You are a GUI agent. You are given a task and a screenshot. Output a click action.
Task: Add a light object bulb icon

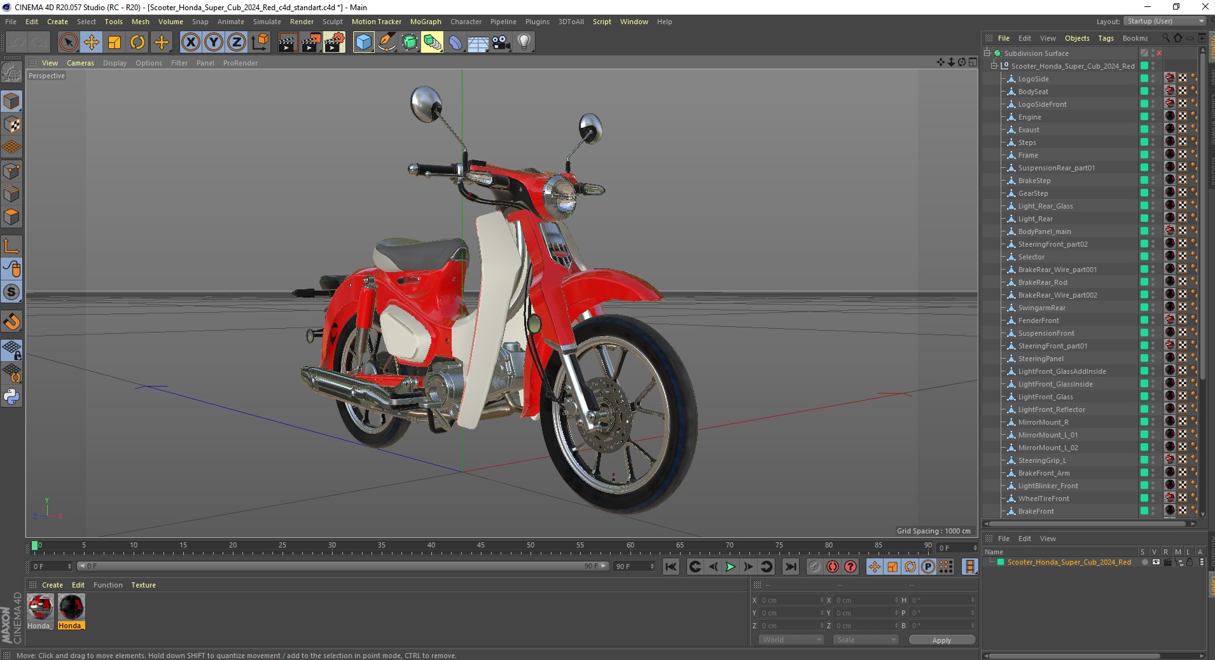(x=524, y=43)
